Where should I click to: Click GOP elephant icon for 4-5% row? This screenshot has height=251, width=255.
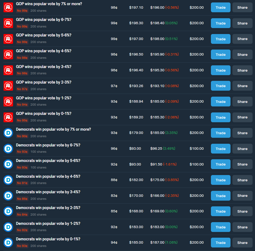pos(8,54)
